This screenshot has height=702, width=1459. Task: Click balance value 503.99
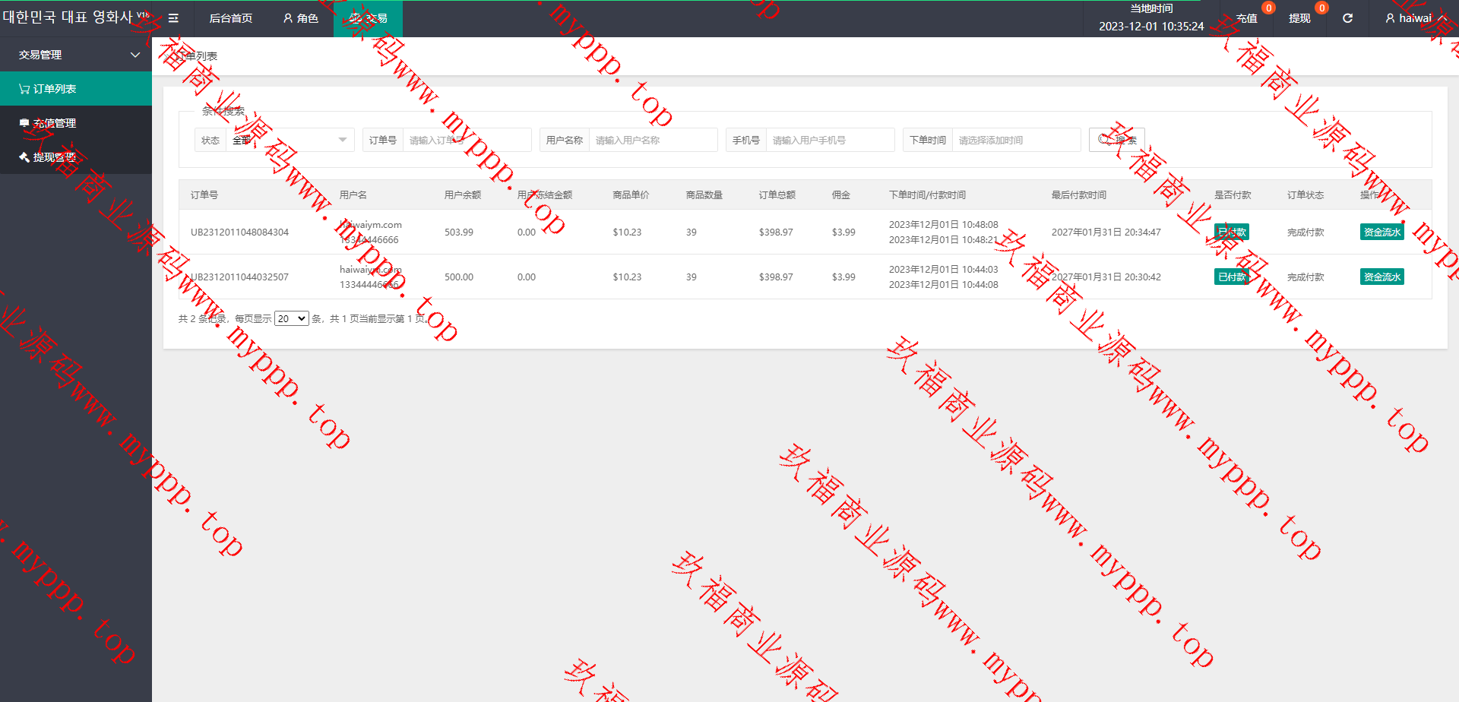tap(459, 232)
